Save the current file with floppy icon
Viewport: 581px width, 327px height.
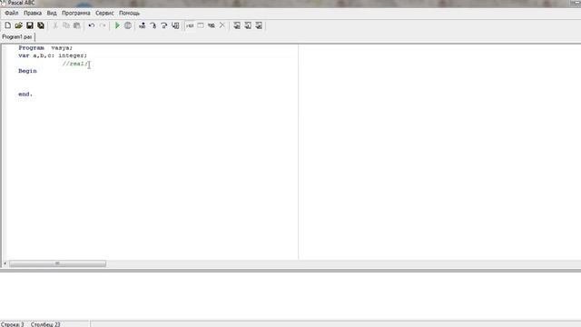(x=30, y=25)
